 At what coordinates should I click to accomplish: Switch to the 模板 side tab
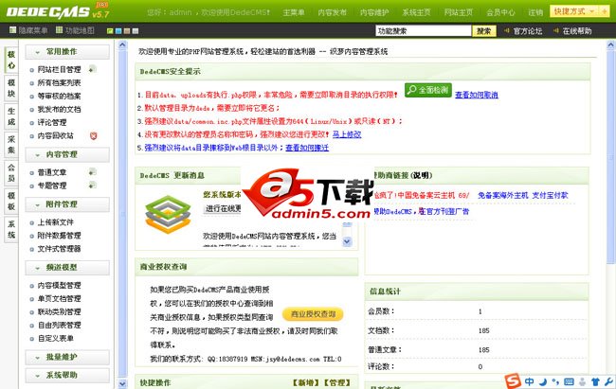(11, 201)
